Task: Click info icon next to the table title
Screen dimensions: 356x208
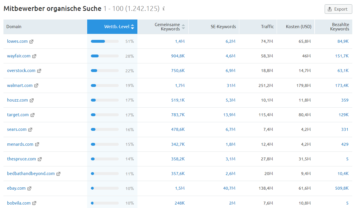Action: click(164, 9)
